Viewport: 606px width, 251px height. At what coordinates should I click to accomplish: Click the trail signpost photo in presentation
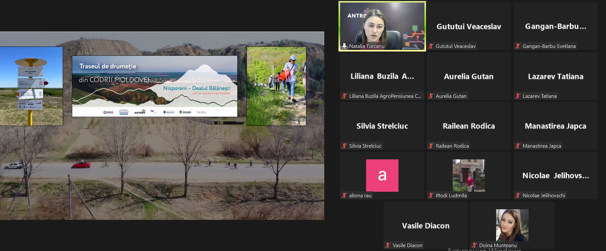point(31,86)
